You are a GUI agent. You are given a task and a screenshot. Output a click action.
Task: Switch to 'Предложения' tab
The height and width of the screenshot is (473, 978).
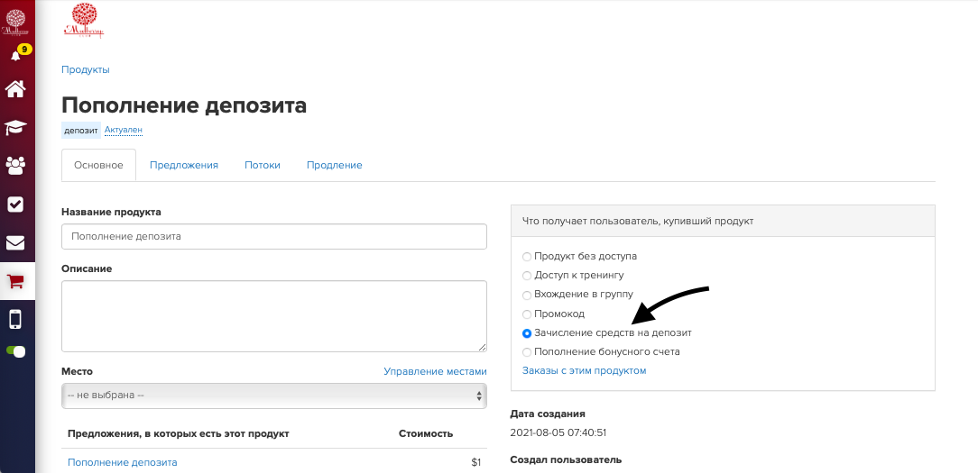point(184,165)
